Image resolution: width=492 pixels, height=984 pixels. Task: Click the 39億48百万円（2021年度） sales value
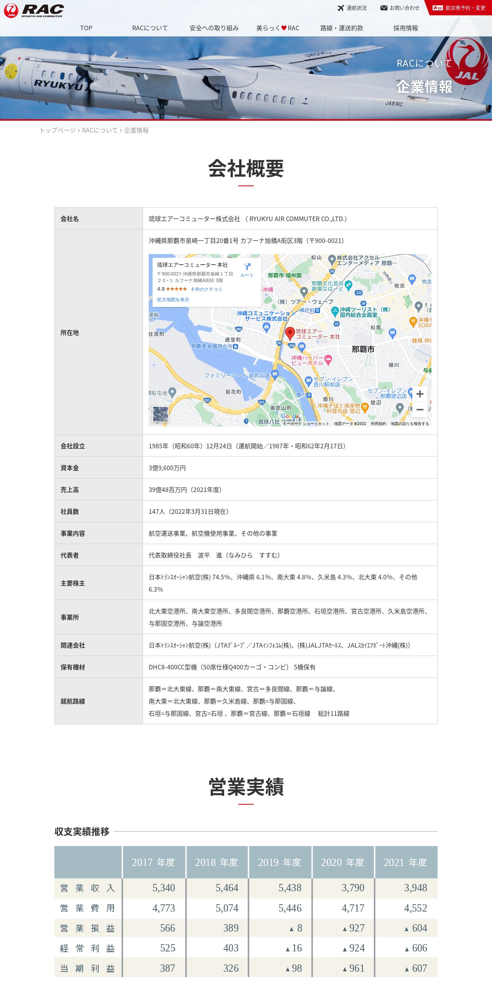[x=186, y=490]
